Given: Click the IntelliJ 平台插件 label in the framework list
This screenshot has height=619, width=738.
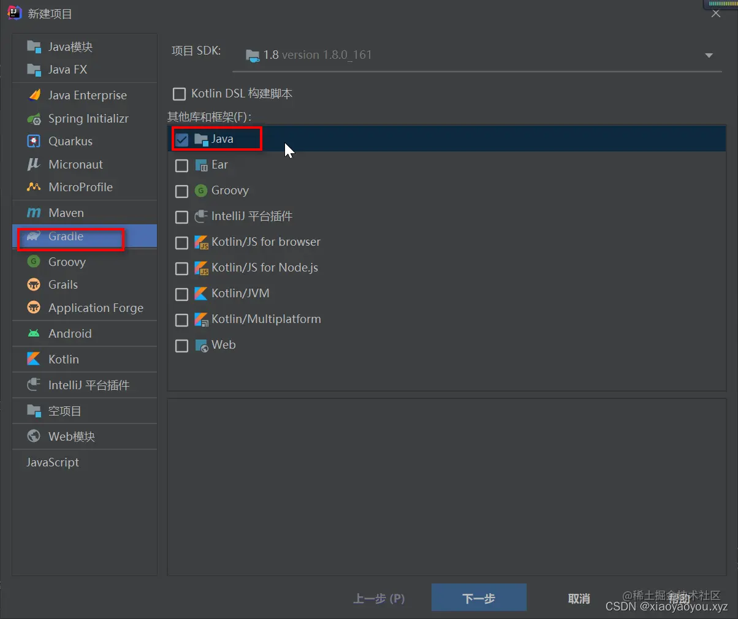Looking at the screenshot, I should (x=252, y=216).
